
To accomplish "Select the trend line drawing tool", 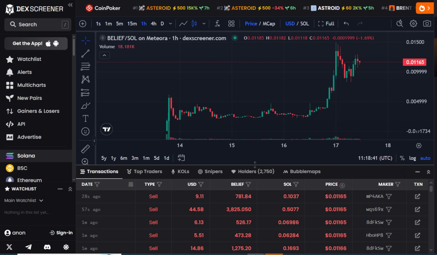I will coord(86,53).
